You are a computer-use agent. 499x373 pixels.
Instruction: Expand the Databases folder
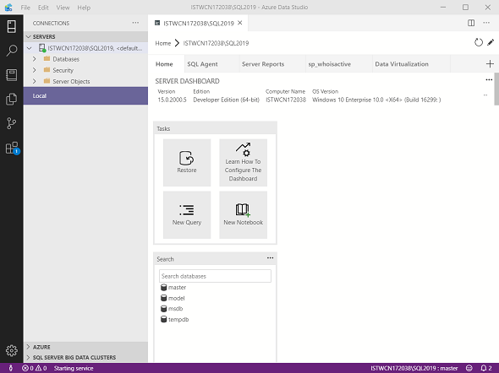point(35,59)
